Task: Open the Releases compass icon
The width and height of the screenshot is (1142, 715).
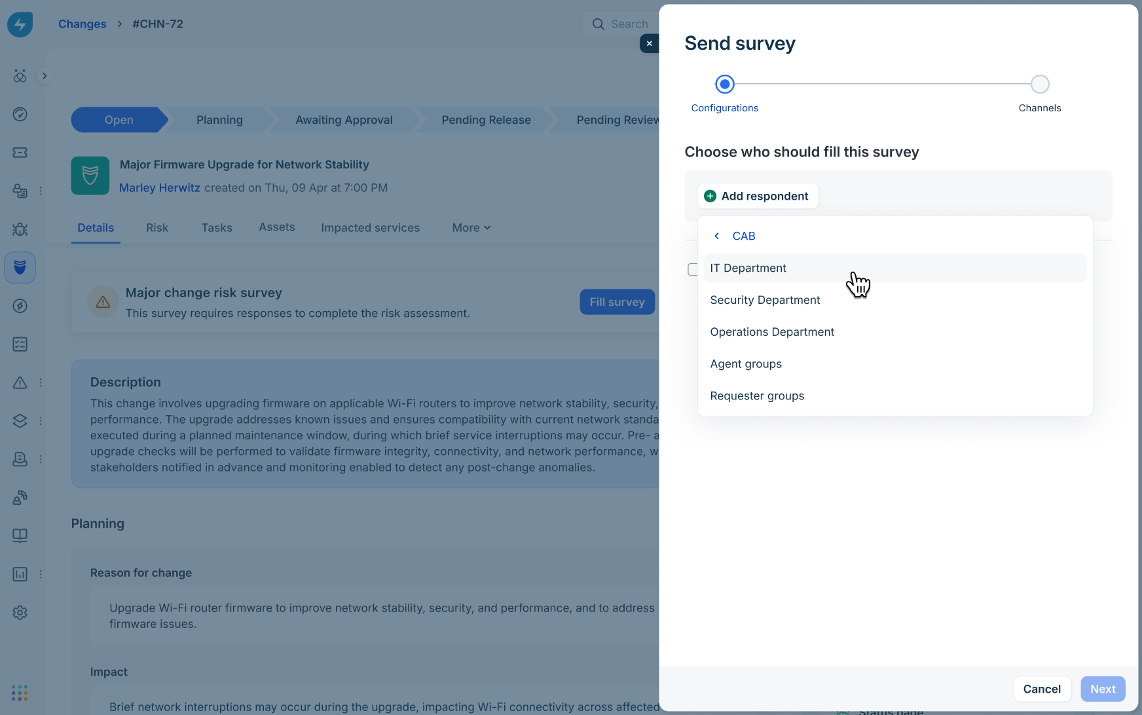Action: coord(20,306)
